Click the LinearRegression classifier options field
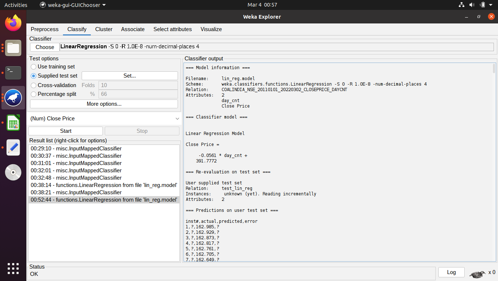This screenshot has height=281, width=498. point(277,47)
